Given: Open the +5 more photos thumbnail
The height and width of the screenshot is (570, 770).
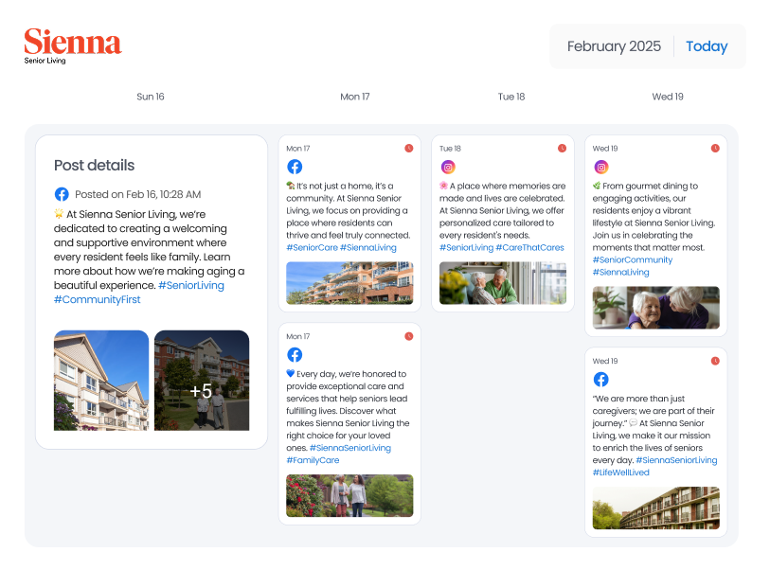Looking at the screenshot, I should [x=202, y=381].
